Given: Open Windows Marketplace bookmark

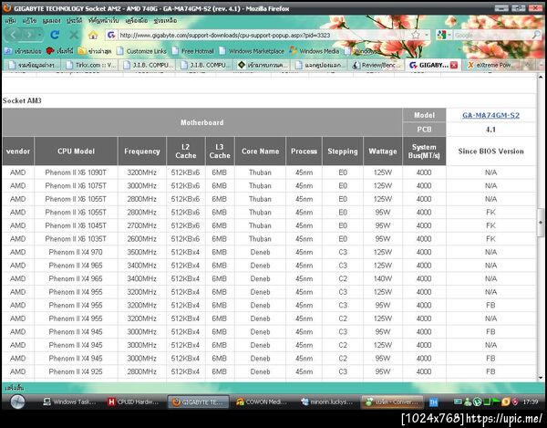Looking at the screenshot, I should tap(252, 51).
